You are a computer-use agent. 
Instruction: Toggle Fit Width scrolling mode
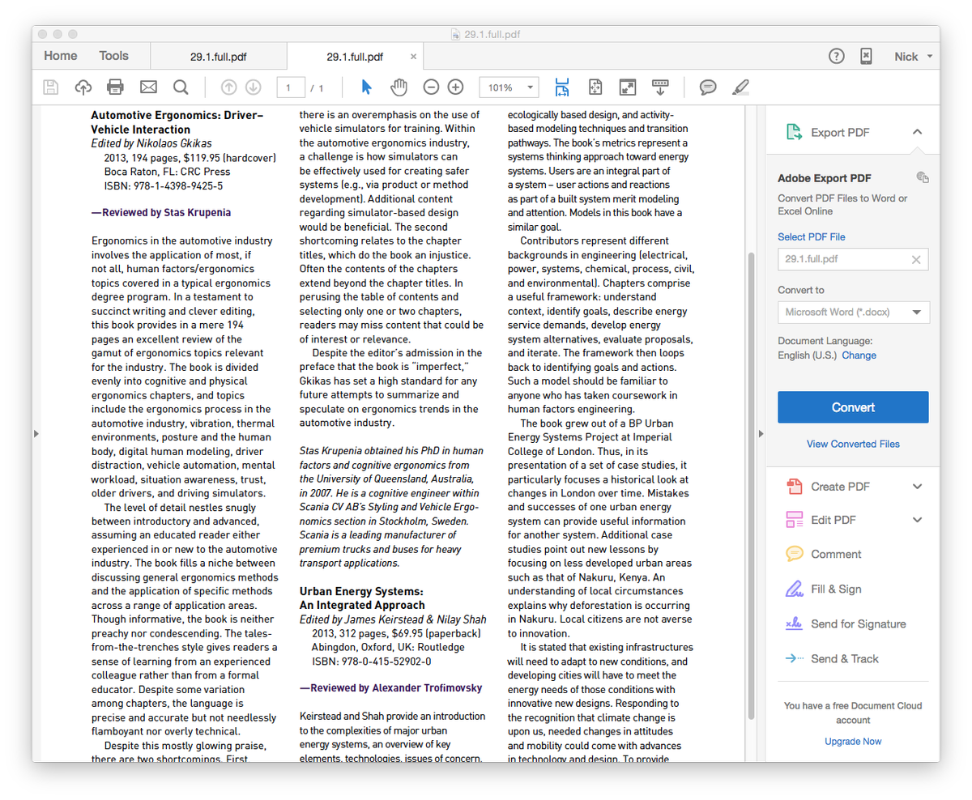[x=562, y=87]
